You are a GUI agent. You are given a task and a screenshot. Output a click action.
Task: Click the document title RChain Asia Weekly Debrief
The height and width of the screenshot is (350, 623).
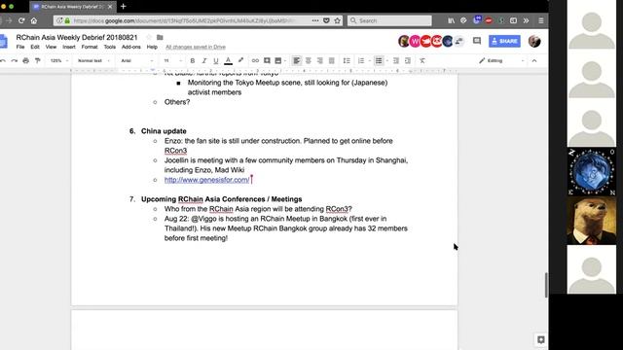pos(77,37)
